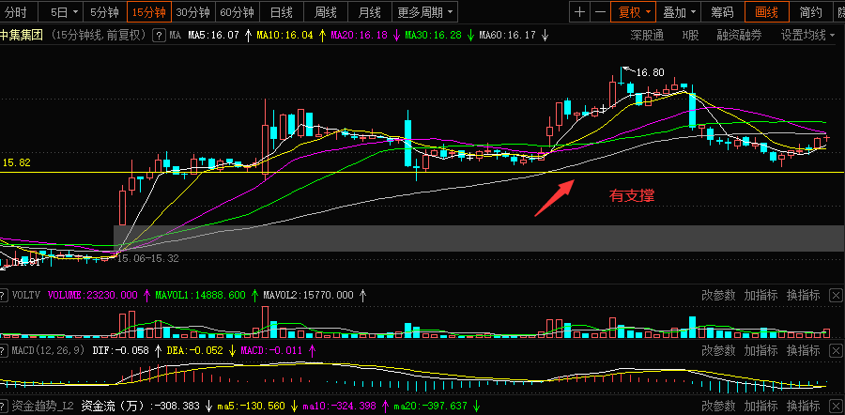Close the MACD indicator panel
845x415 pixels.
tap(837, 350)
